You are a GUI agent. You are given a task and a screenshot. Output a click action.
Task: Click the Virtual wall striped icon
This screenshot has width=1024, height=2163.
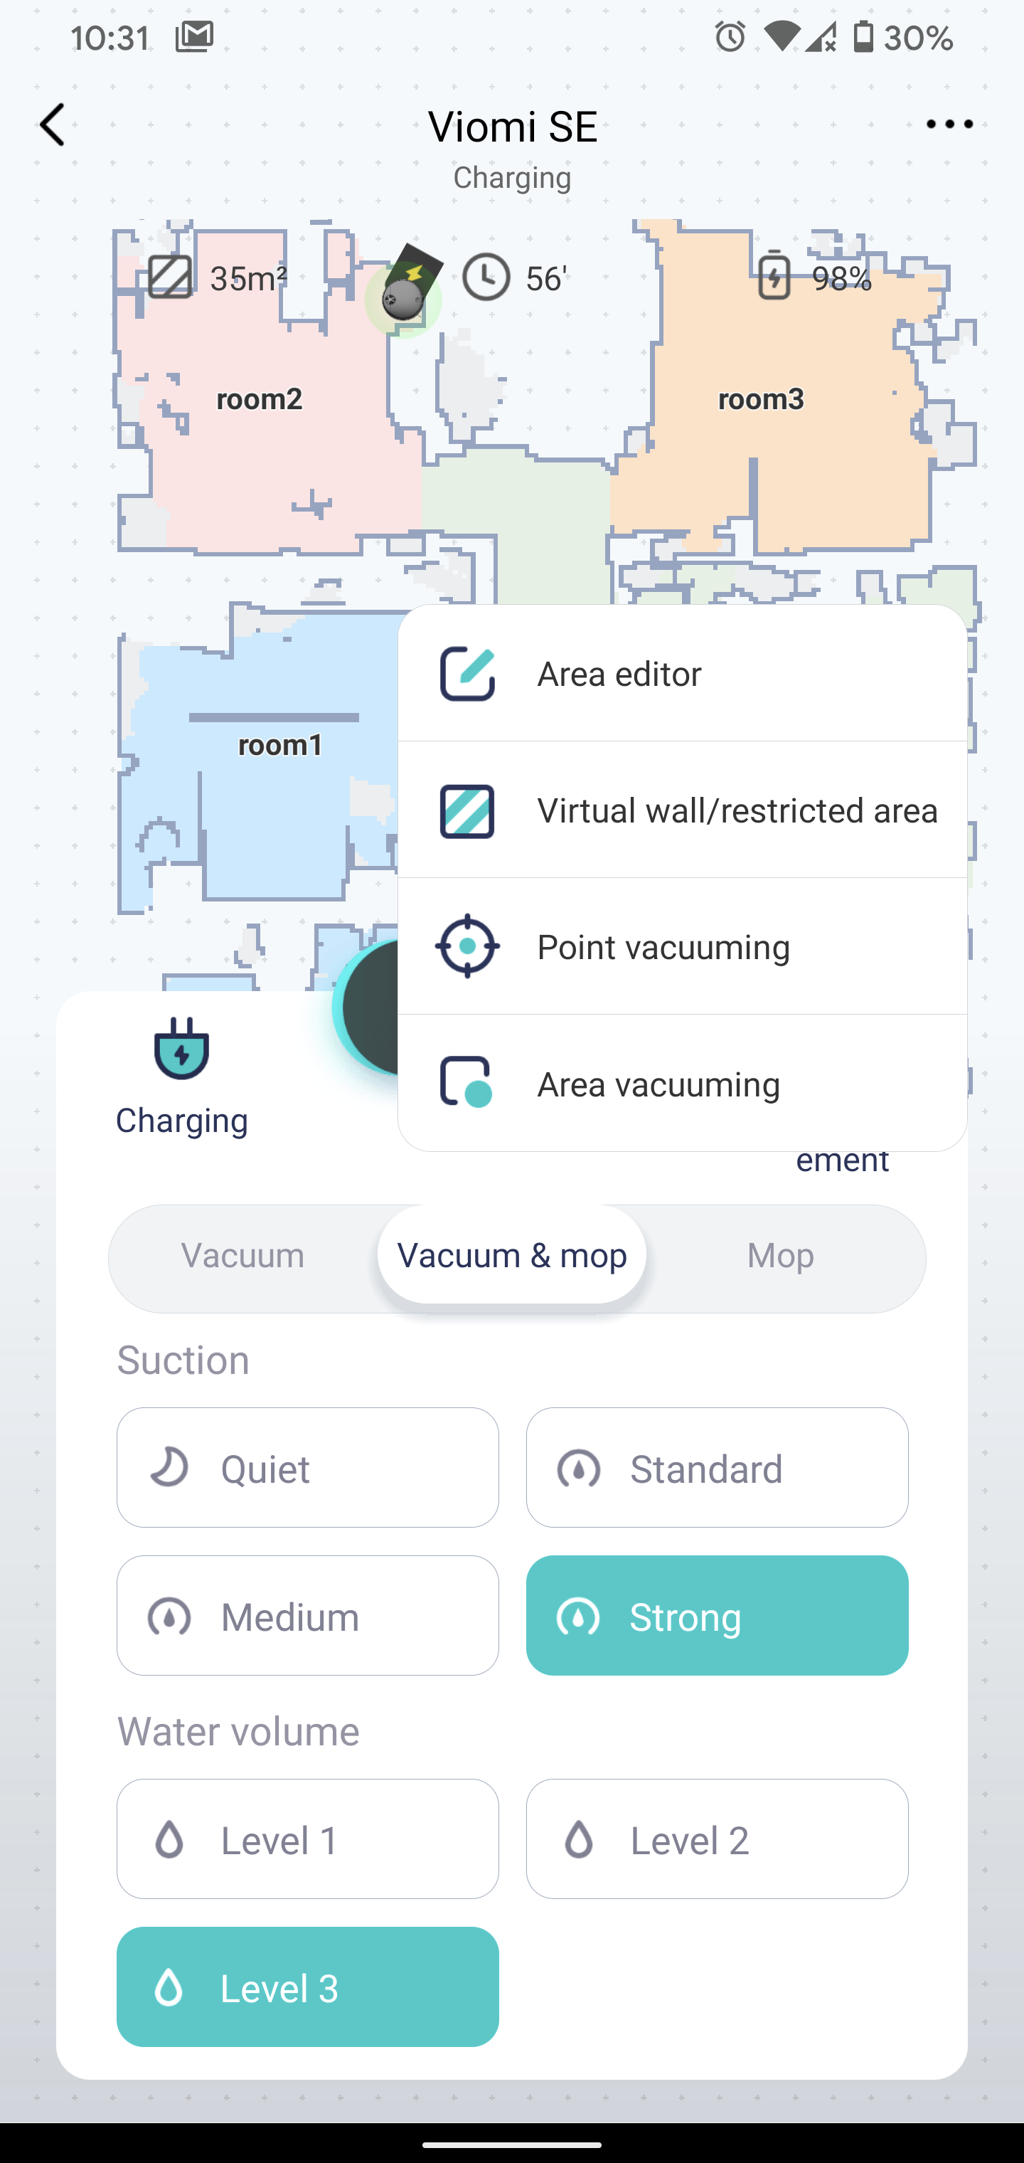coord(467,811)
